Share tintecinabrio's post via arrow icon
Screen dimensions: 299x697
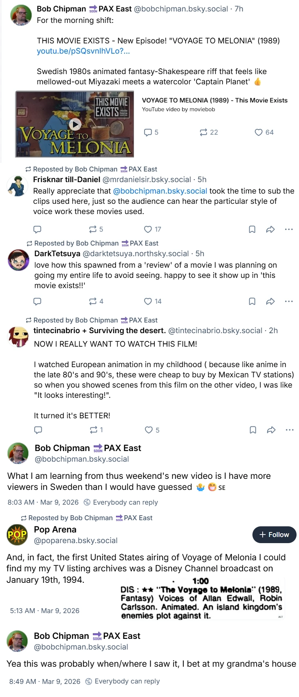coord(271,430)
